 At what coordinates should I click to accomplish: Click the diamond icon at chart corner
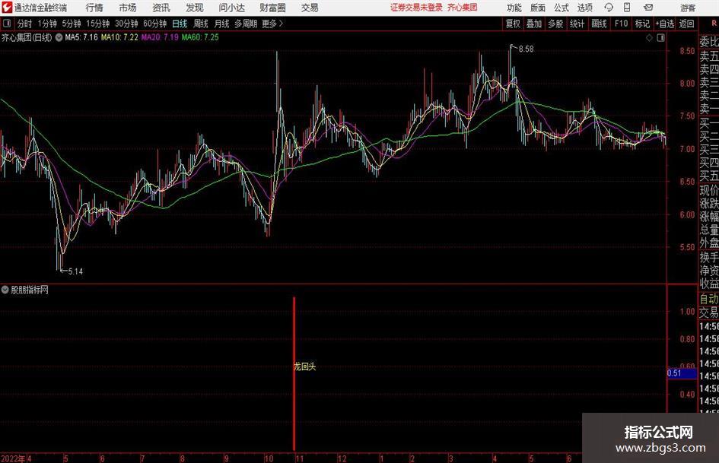coord(649,38)
